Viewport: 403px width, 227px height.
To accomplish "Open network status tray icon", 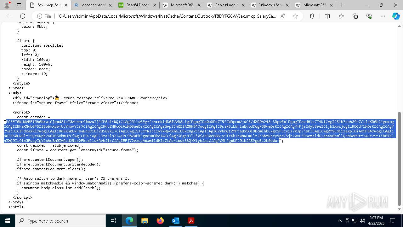I will (355, 221).
